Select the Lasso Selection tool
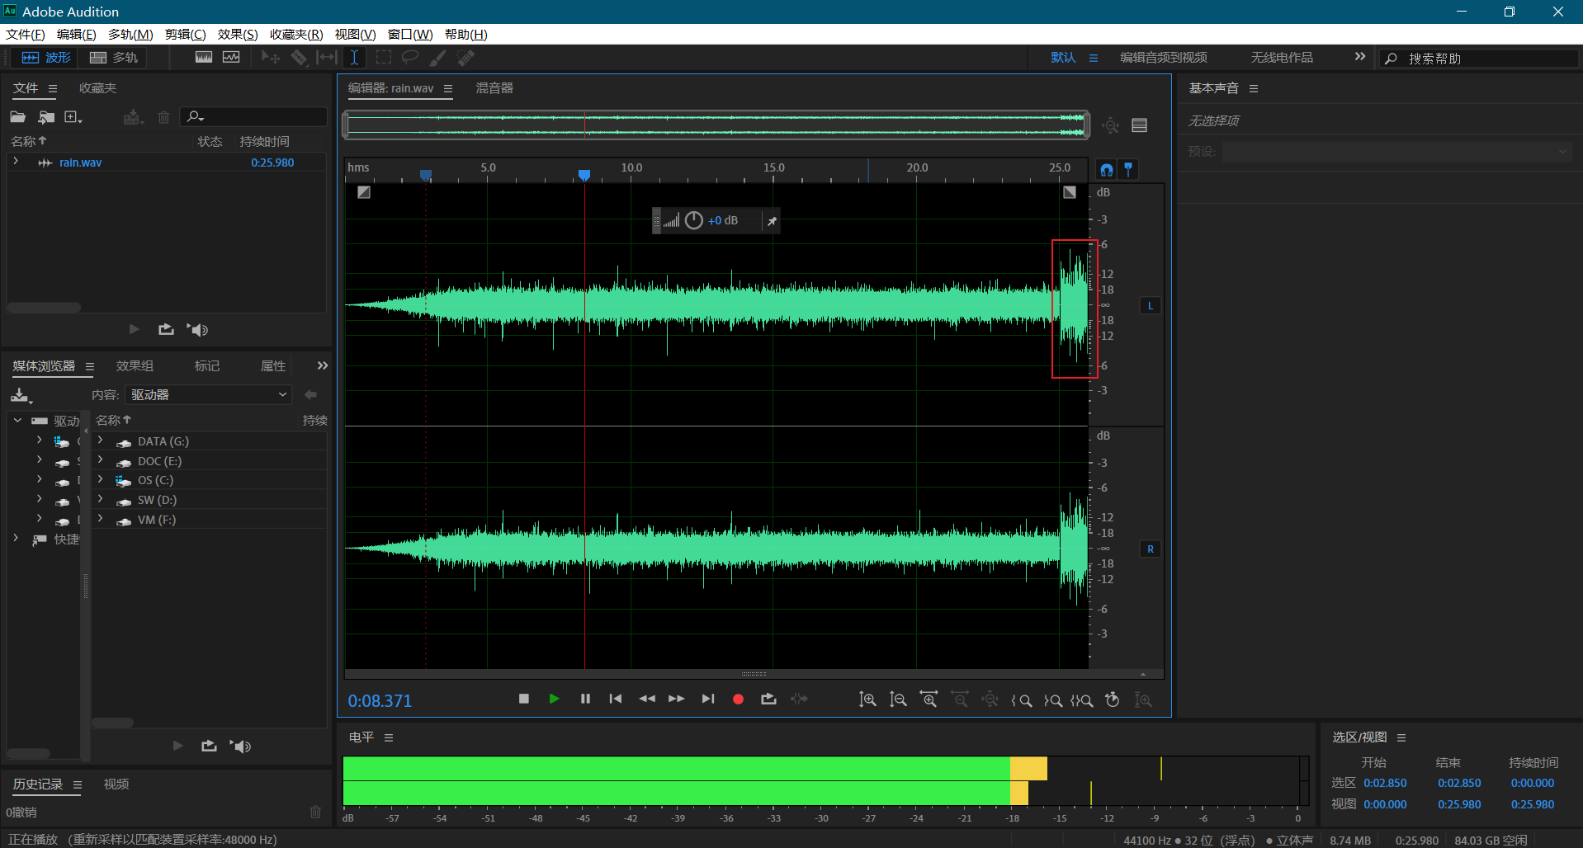1583x848 pixels. [410, 57]
